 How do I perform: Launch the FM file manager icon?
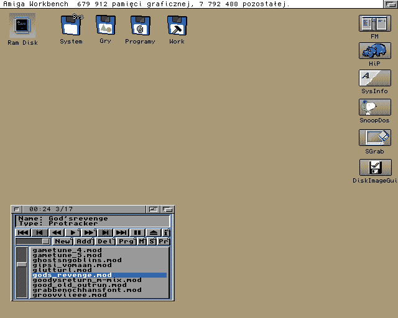pos(374,24)
